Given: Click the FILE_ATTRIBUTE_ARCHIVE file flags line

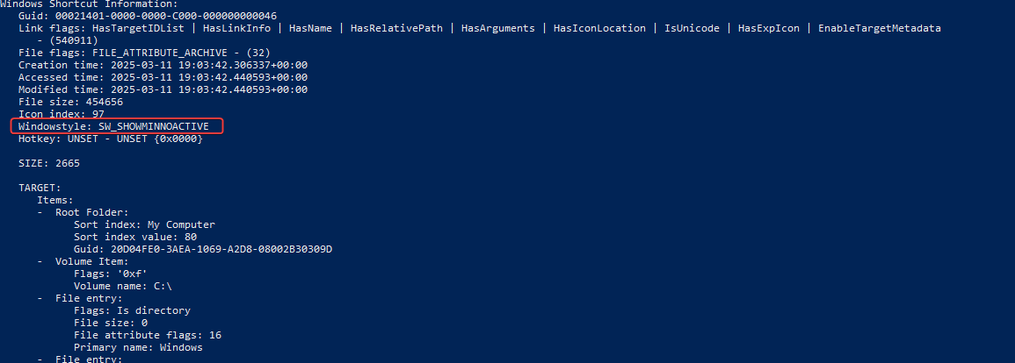Looking at the screenshot, I should [144, 53].
